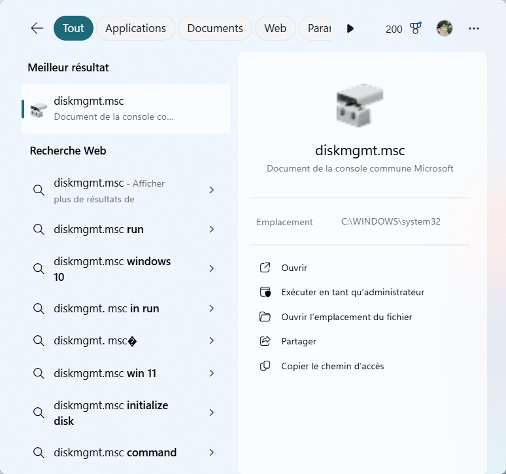This screenshot has width=506, height=474.
Task: Click the disk icon in best result
Action: coord(39,110)
